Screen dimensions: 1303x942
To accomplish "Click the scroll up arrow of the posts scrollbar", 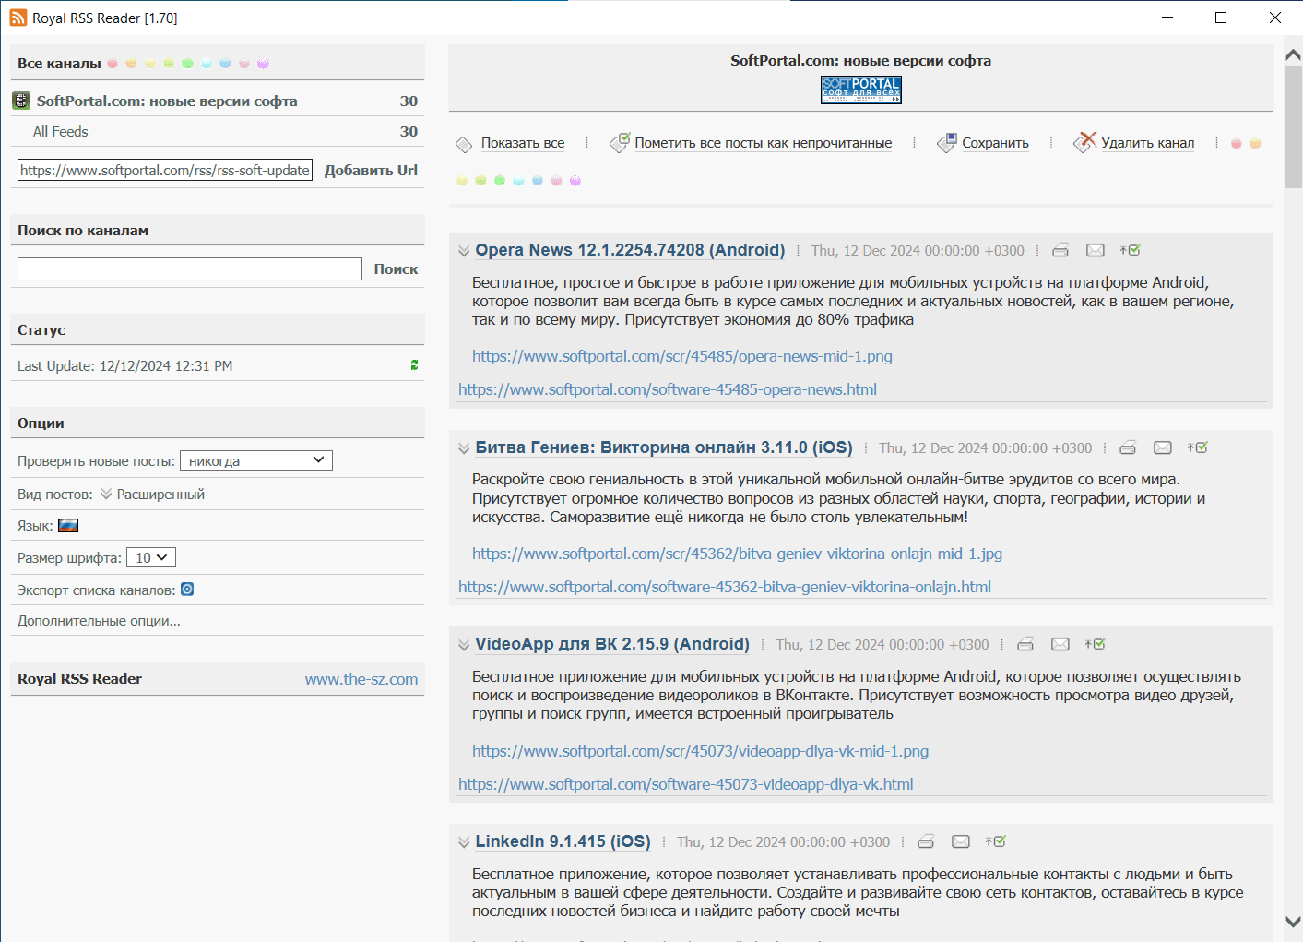I will point(1293,55).
